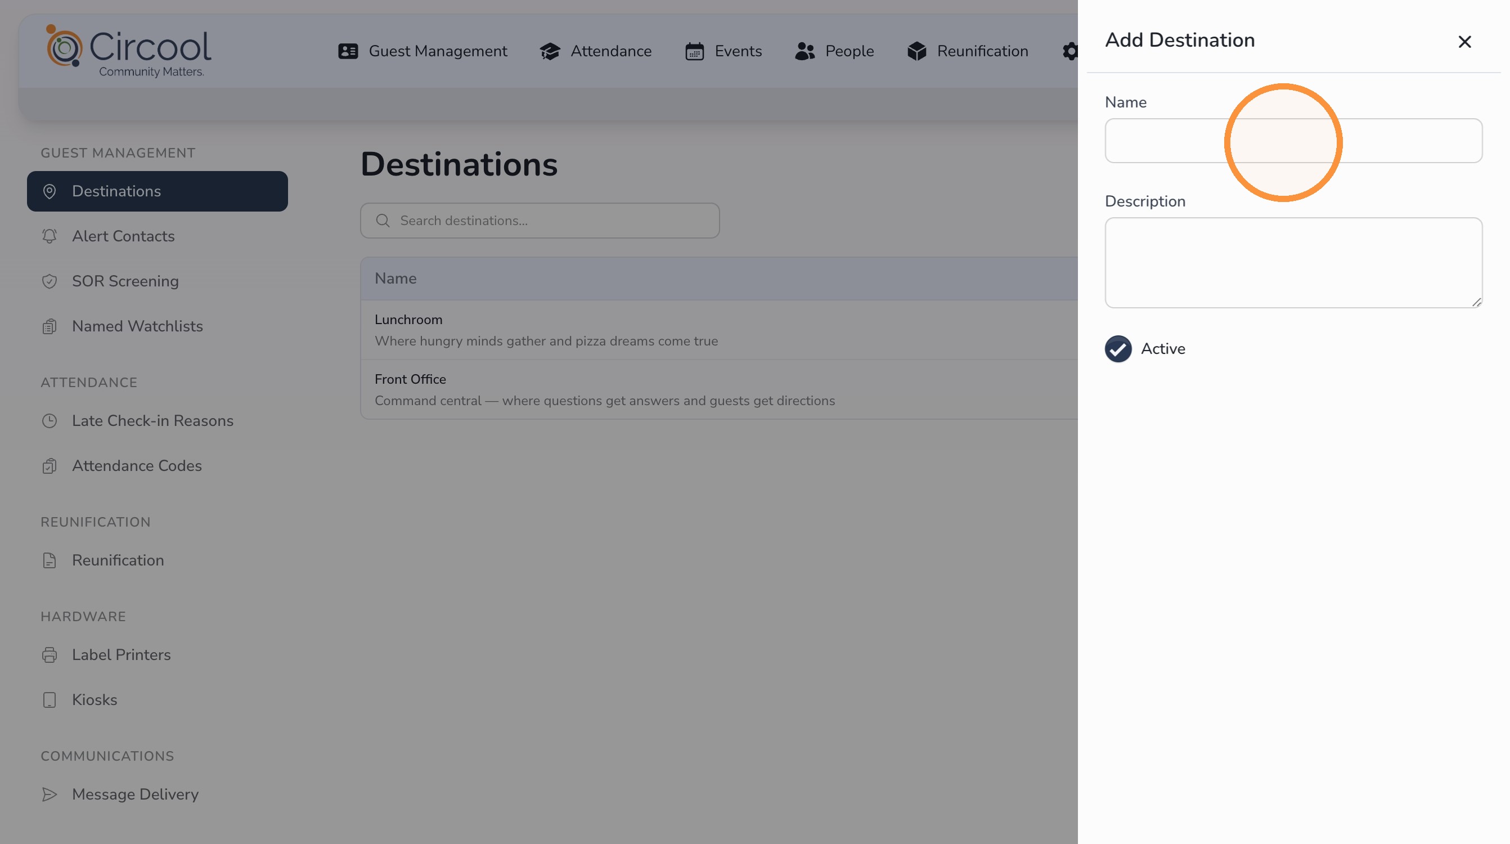The height and width of the screenshot is (844, 1510).
Task: Click the Alert Contacts bell icon
Action: point(50,236)
